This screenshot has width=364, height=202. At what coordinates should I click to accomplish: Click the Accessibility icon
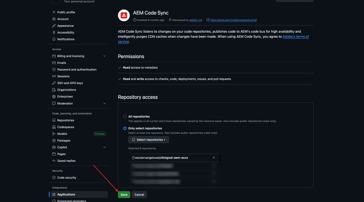pos(54,33)
